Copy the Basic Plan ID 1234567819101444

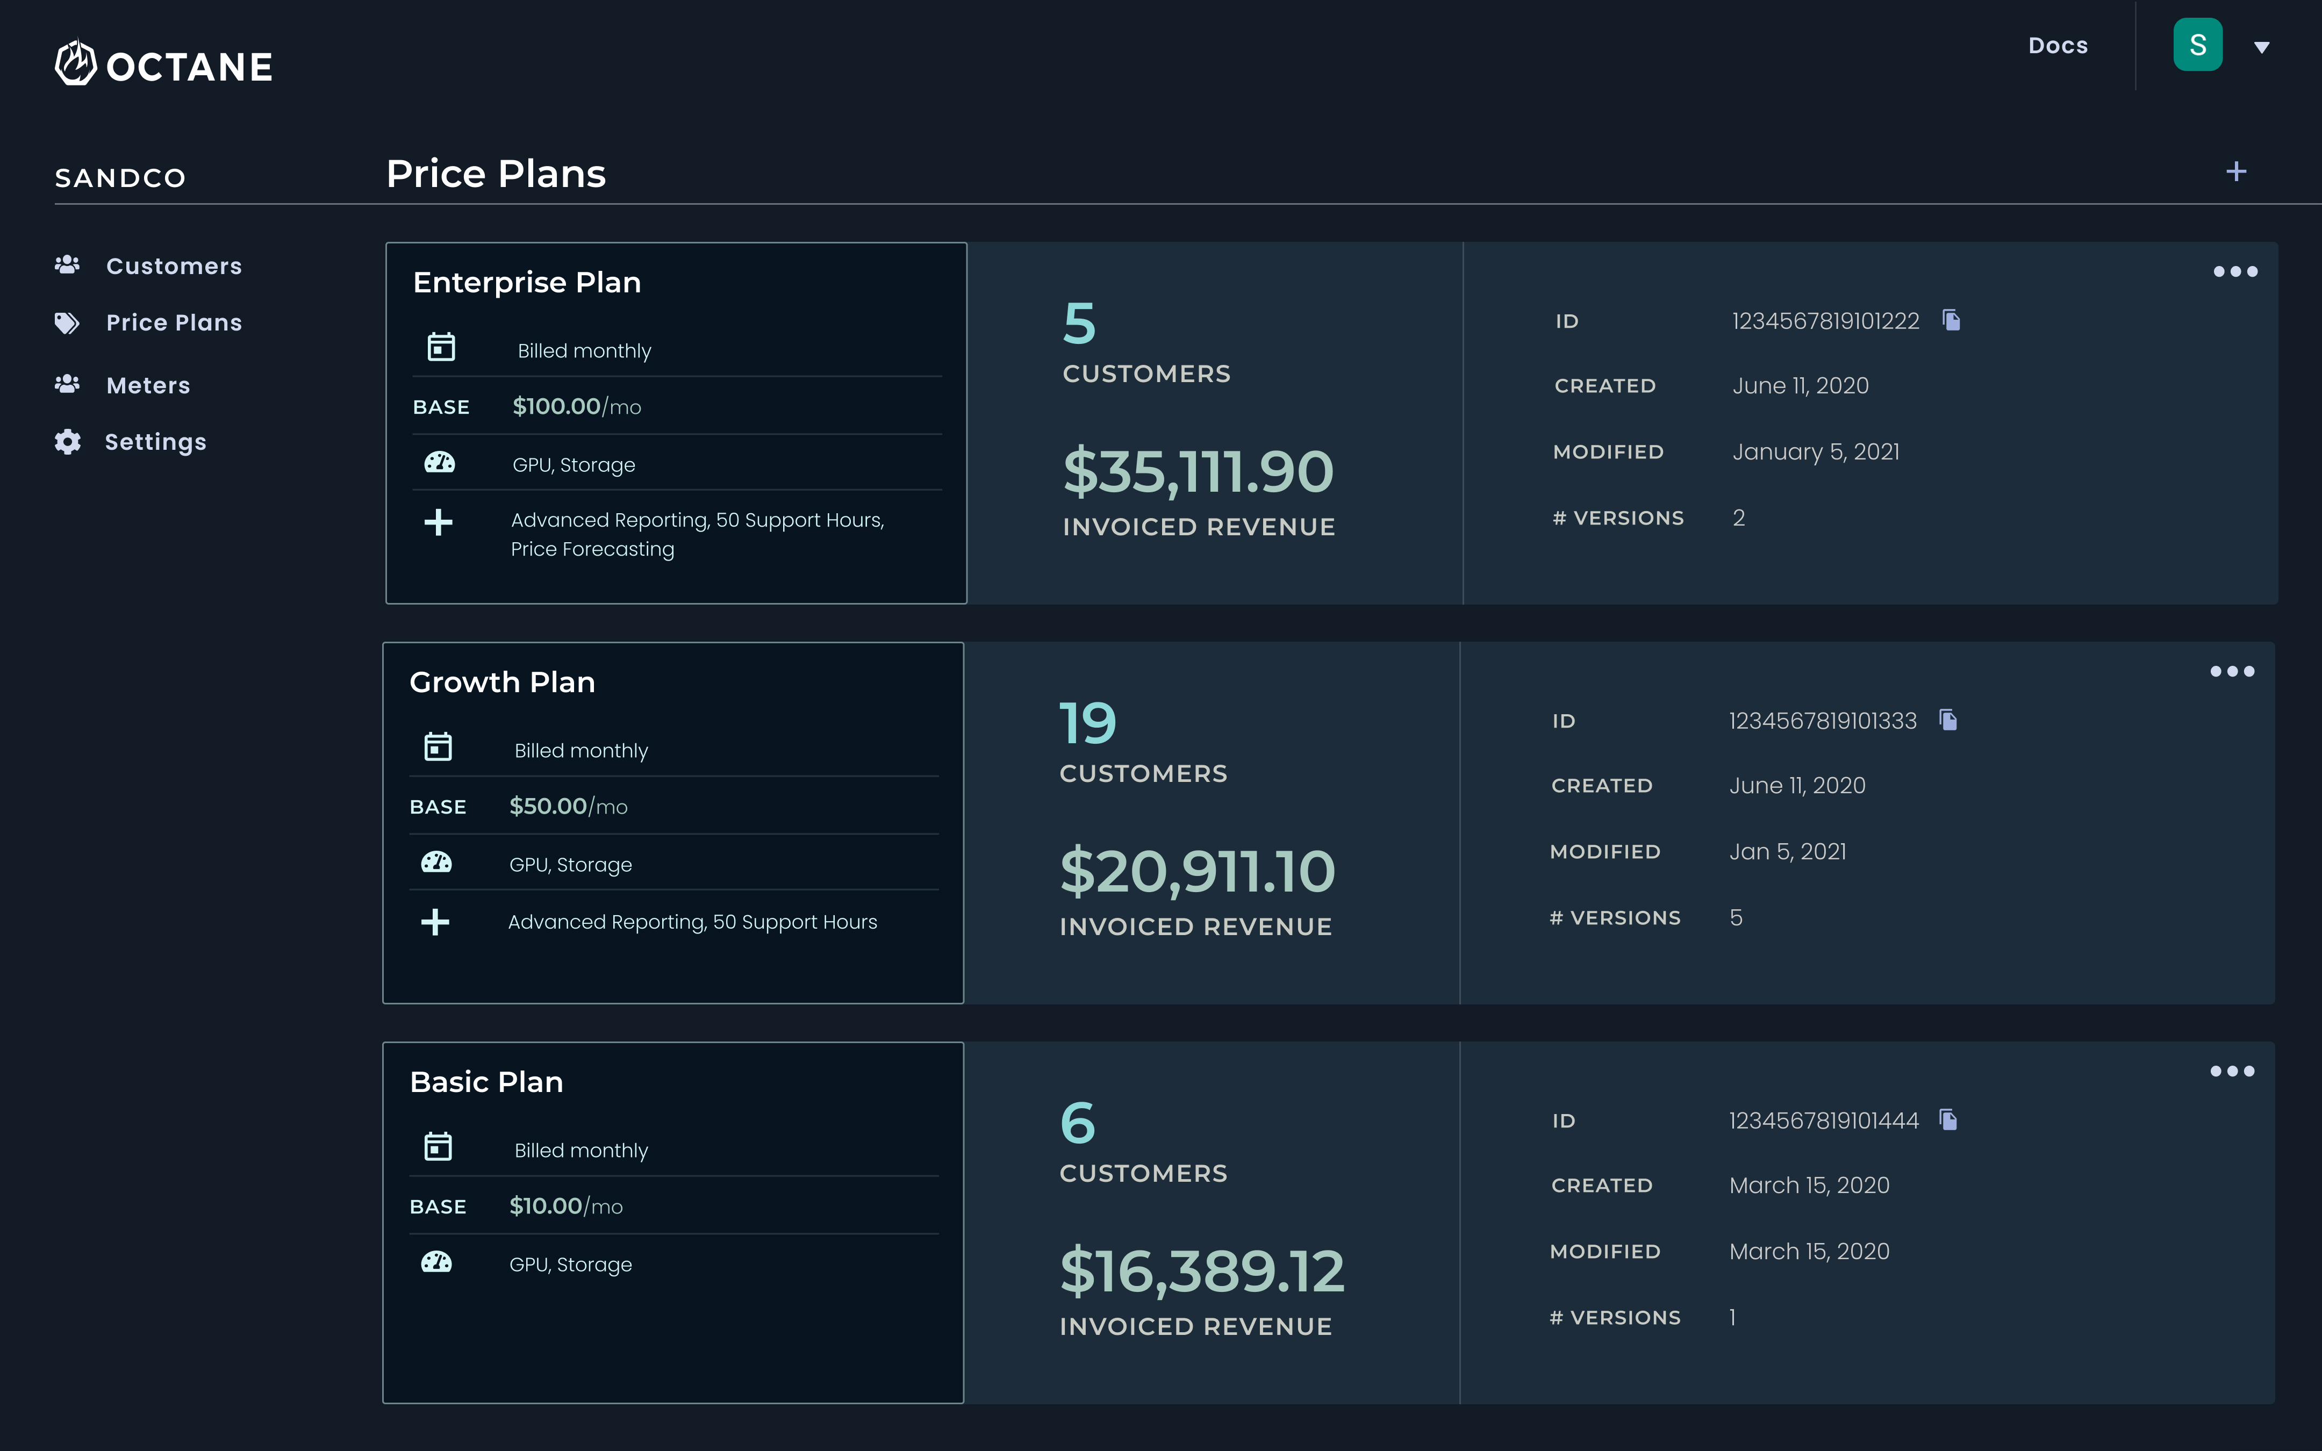point(1948,1120)
